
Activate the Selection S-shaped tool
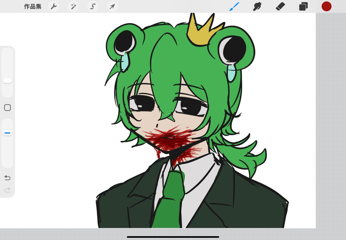pos(93,6)
